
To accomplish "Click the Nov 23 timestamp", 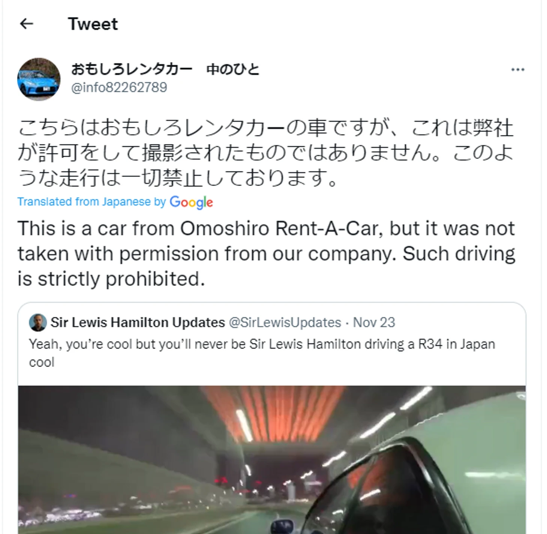I will click(x=374, y=322).
